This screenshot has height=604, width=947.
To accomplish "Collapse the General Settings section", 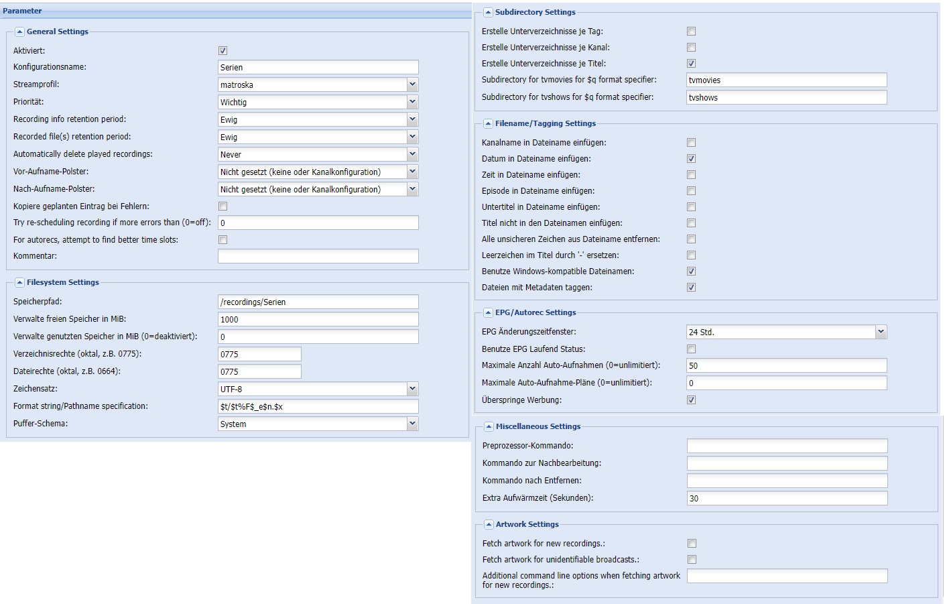I will (19, 32).
